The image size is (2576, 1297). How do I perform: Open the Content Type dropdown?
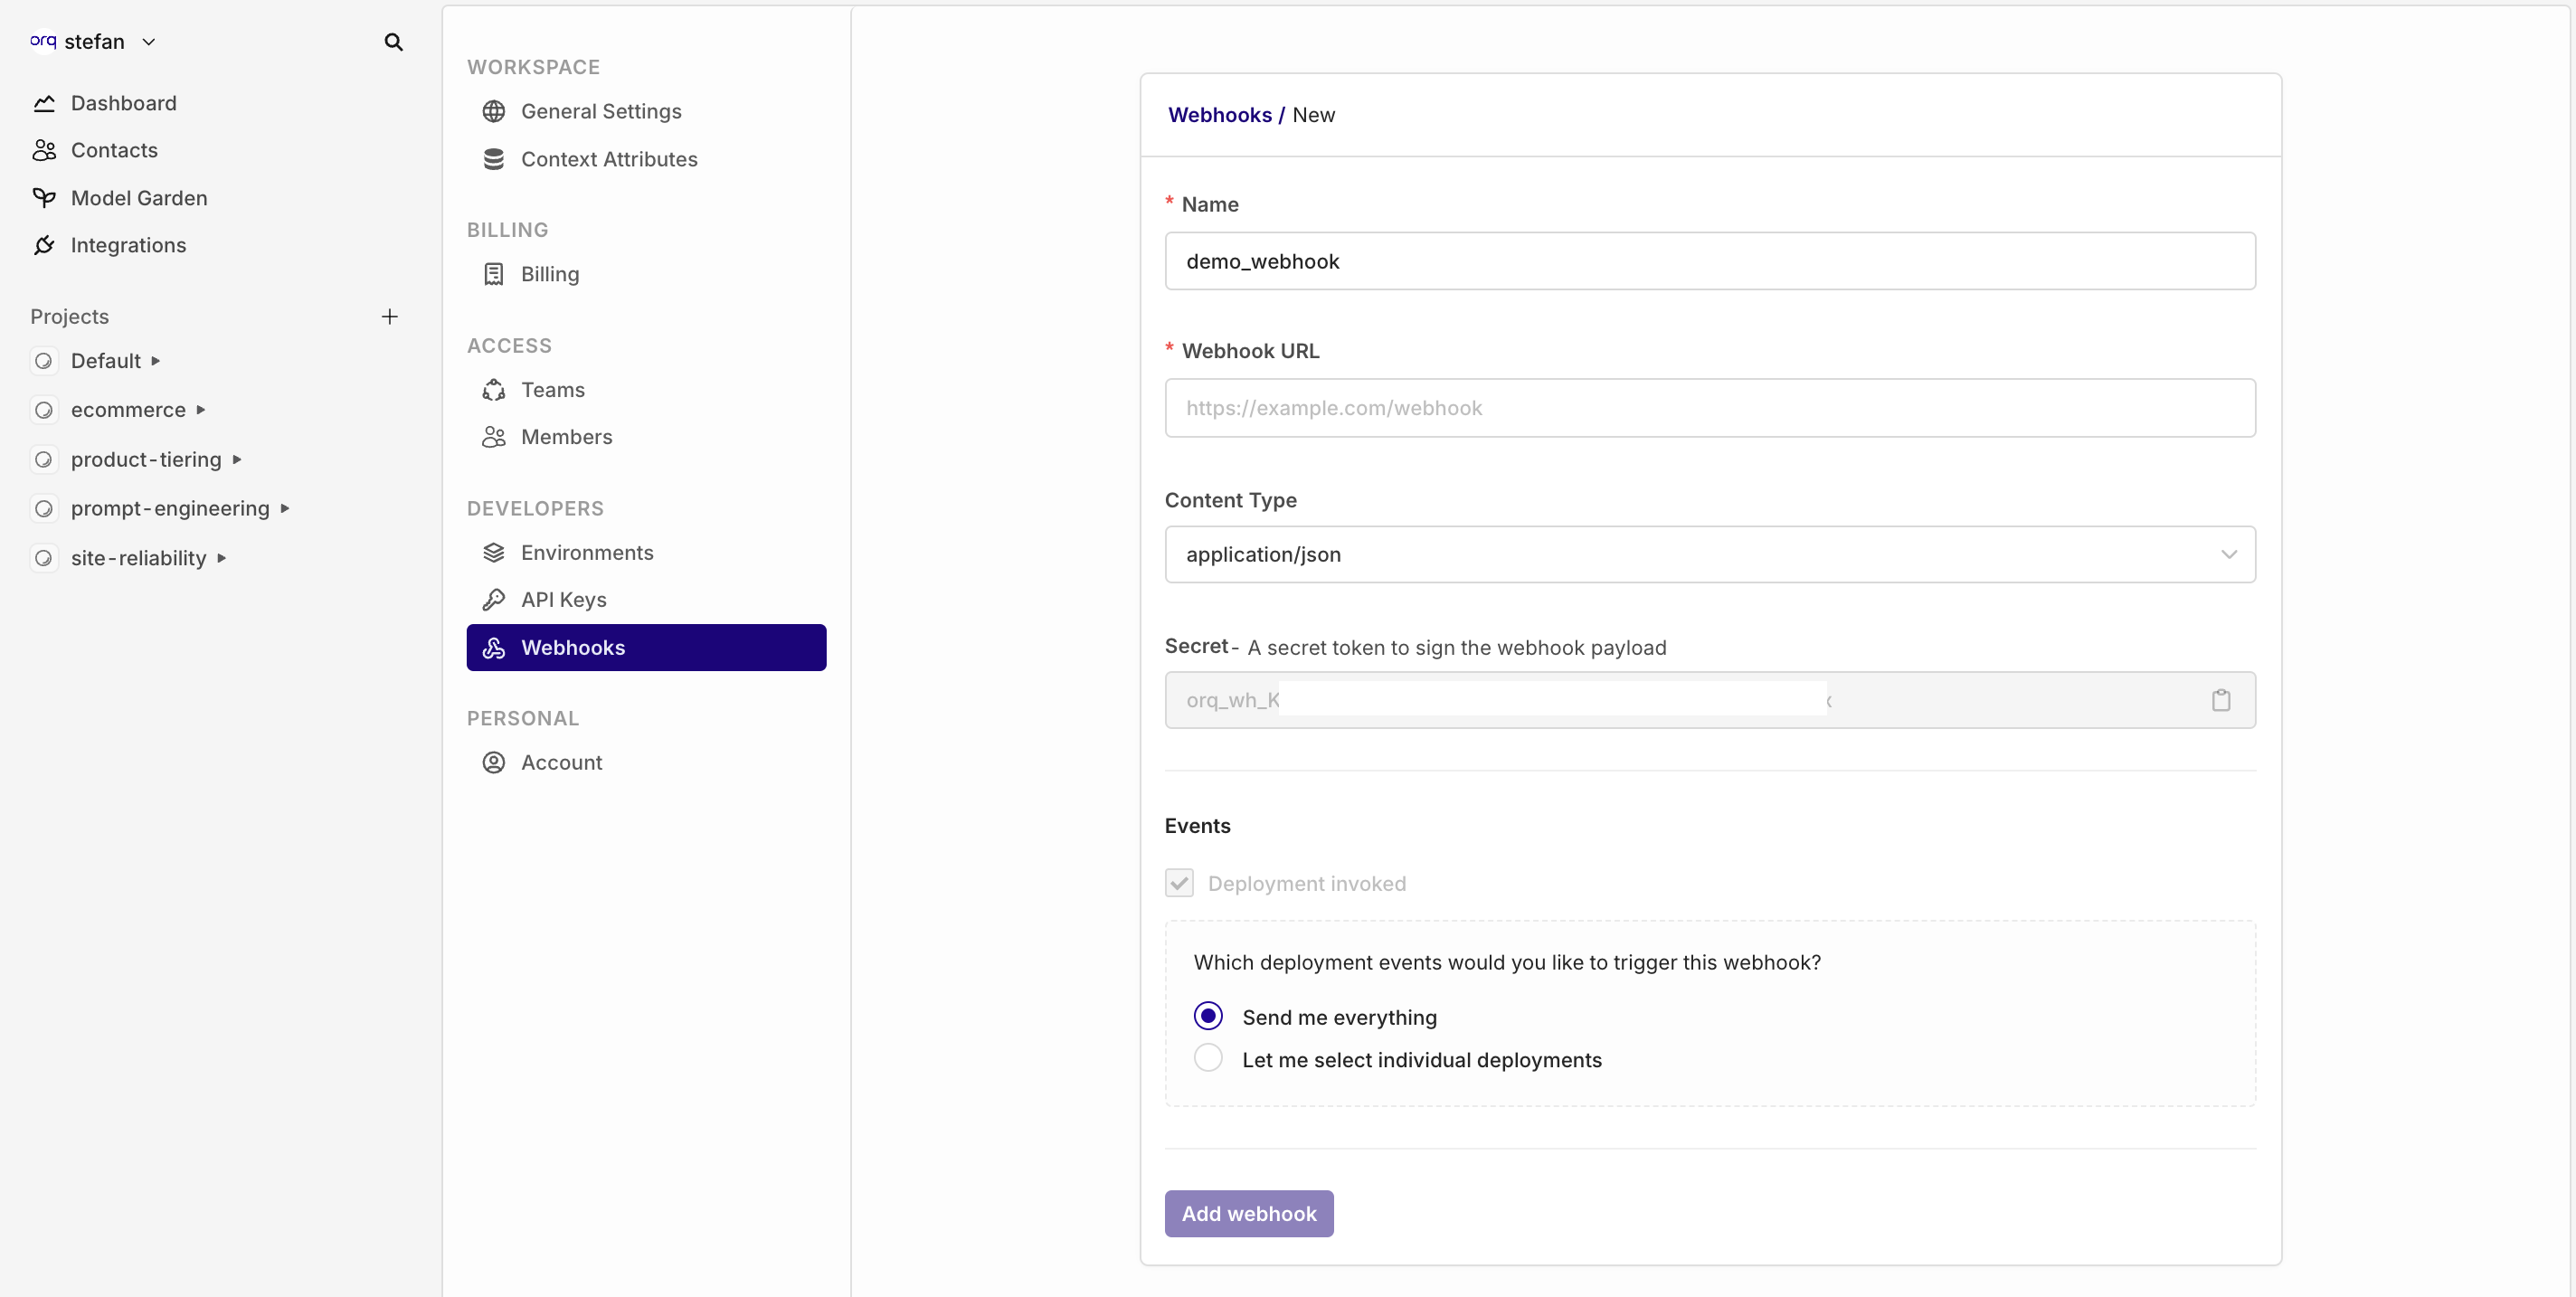click(1709, 554)
